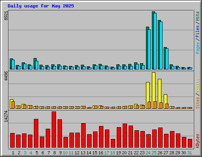
Task: Select the cyan Pages bar for day 5
Action: pyautogui.click(x=37, y=65)
